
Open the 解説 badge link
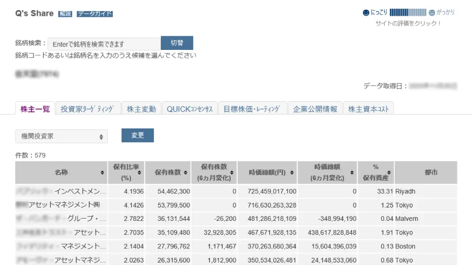[65, 14]
